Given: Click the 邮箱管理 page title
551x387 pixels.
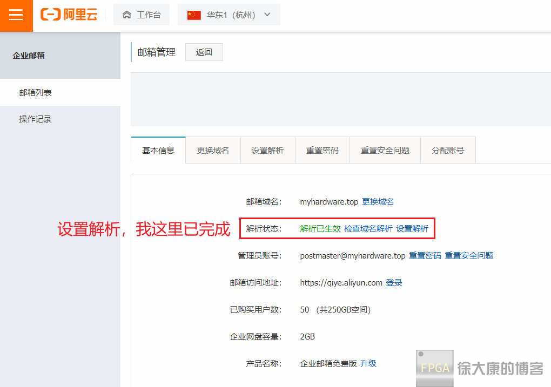Looking at the screenshot, I should (156, 52).
